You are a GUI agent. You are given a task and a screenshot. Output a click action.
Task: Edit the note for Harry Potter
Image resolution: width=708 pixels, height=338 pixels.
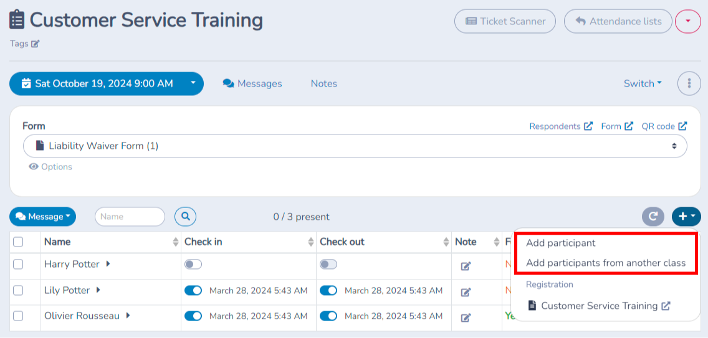pos(466,266)
